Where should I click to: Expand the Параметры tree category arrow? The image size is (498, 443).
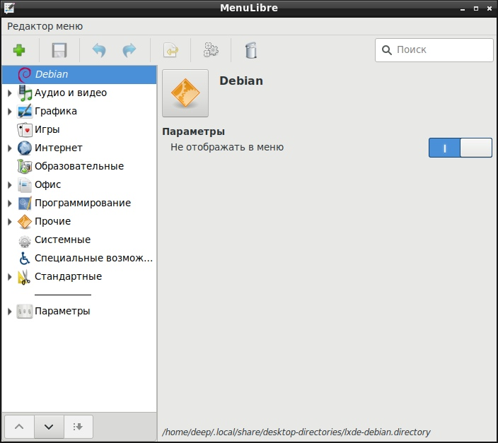pyautogui.click(x=9, y=312)
